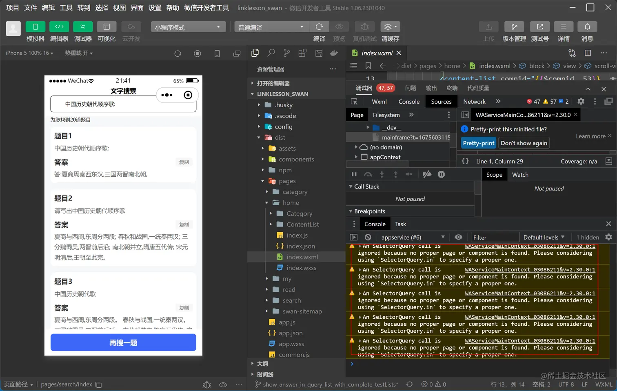Click the editor back navigation arrow
Viewport: 617px width, 391px height.
pos(382,66)
